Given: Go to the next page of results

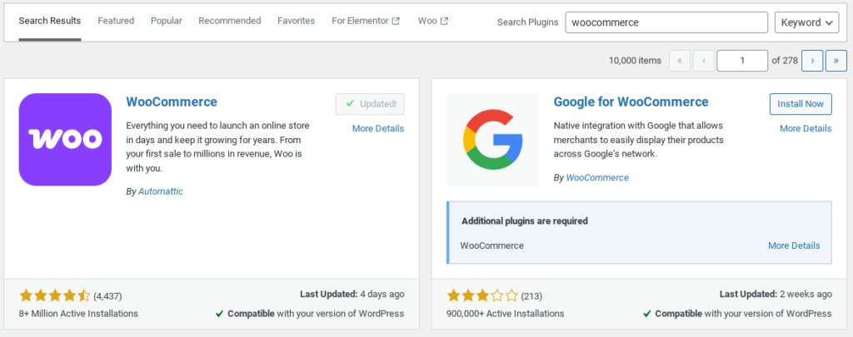Looking at the screenshot, I should [812, 61].
